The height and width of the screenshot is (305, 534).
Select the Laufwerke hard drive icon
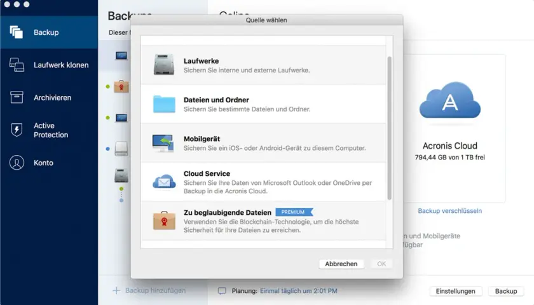coord(164,64)
